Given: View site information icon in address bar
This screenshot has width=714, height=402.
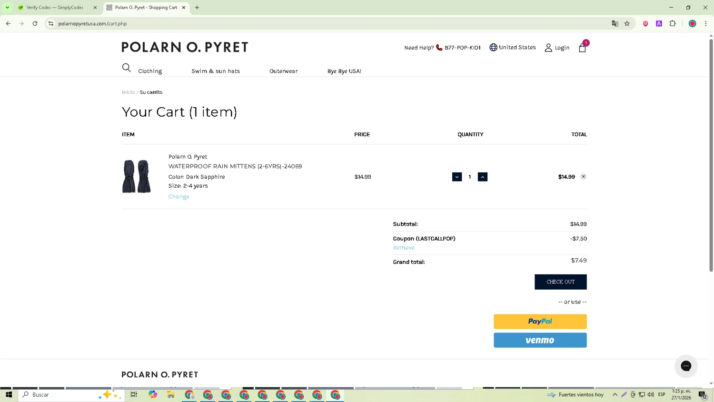Looking at the screenshot, I should [x=51, y=23].
